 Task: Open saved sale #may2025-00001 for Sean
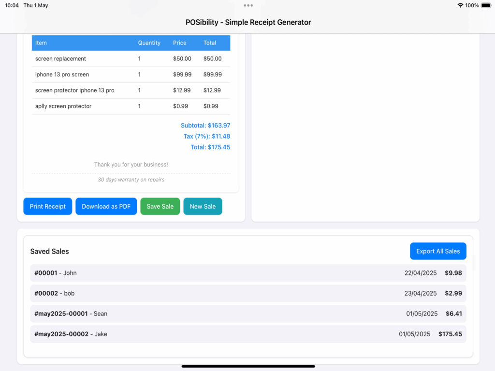(x=248, y=314)
